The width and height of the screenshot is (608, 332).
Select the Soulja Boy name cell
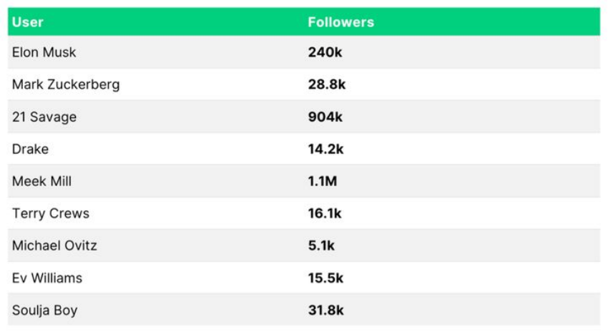45,310
